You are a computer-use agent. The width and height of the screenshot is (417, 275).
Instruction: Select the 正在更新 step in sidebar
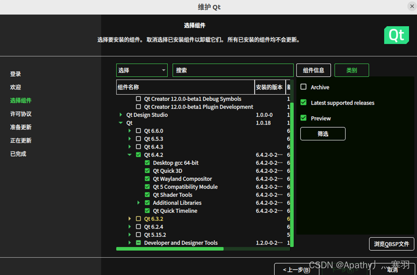pyautogui.click(x=21, y=140)
